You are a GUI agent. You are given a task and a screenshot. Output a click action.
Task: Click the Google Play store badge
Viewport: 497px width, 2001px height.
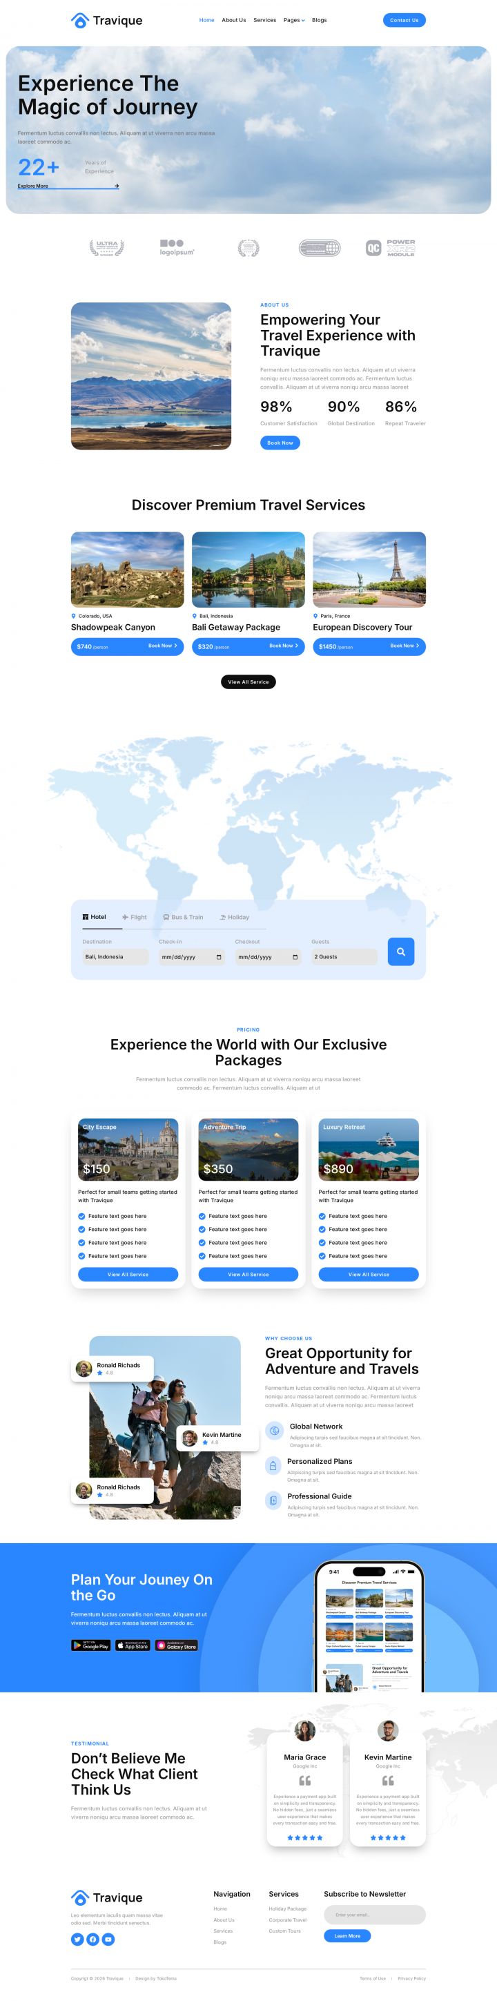(91, 1645)
